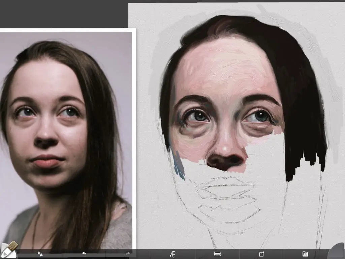Open the layers panel
Image resolution: width=345 pixels, height=259 pixels.
[x=217, y=254]
